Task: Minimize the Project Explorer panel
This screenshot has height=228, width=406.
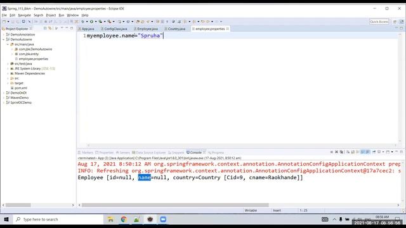Action: point(67,28)
